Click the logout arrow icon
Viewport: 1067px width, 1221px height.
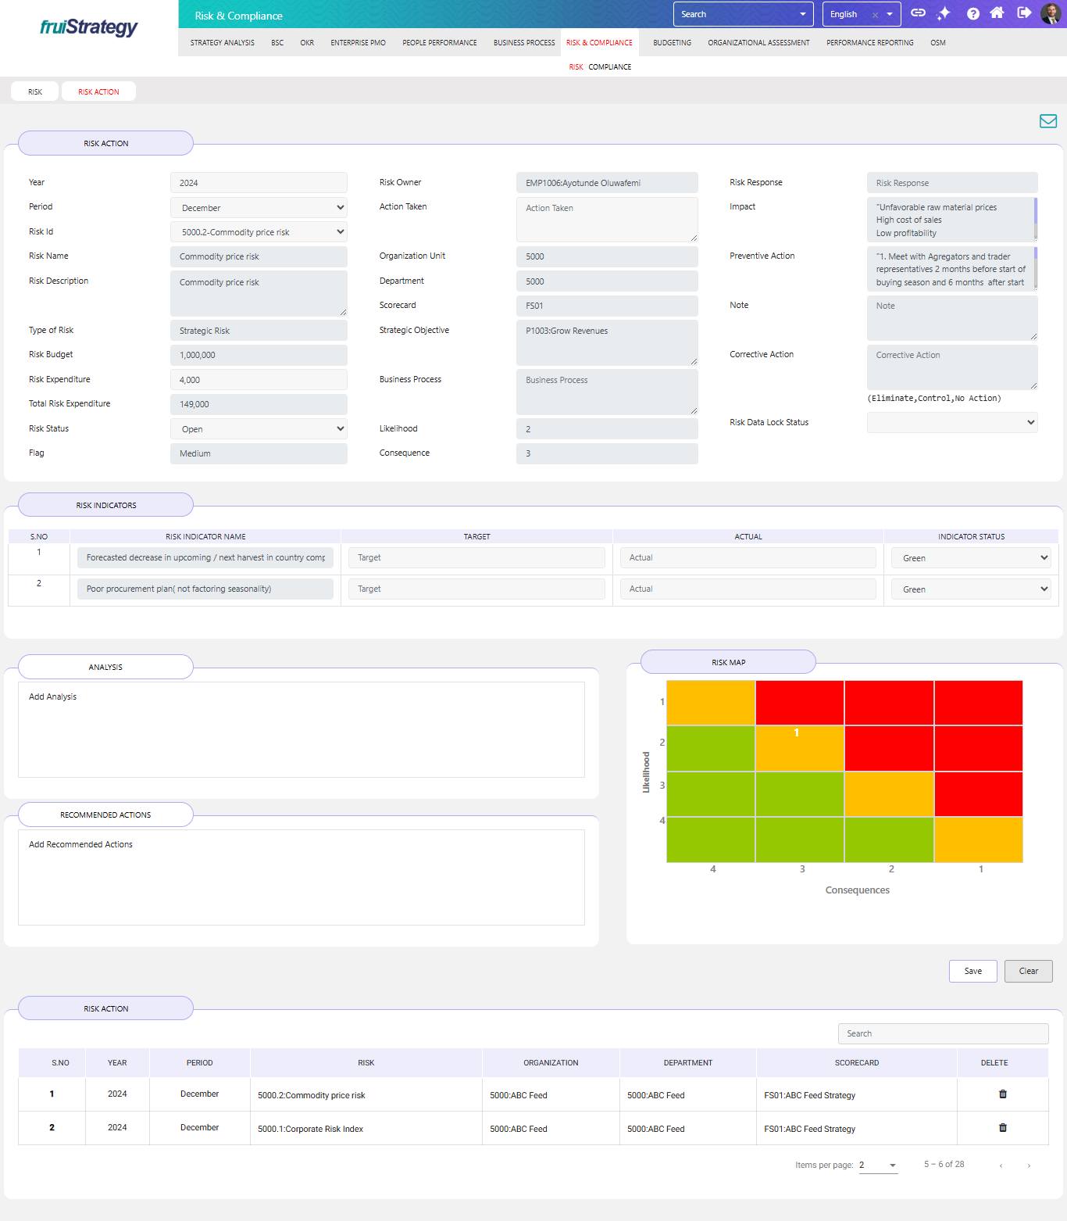click(x=1024, y=13)
